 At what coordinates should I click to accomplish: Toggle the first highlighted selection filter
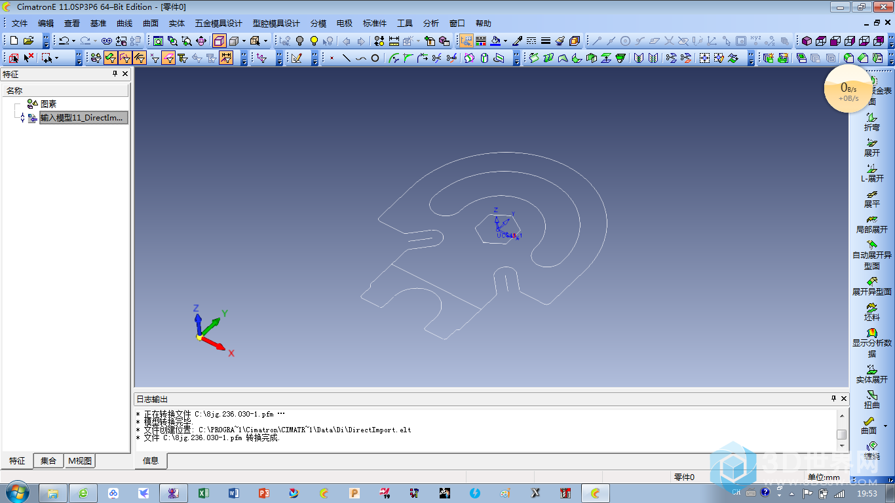point(111,58)
